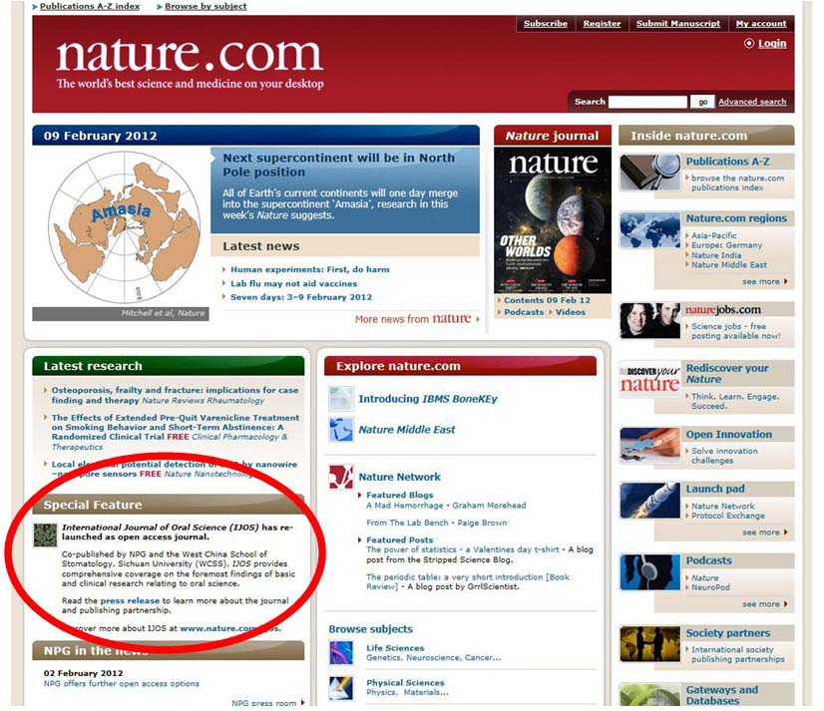
Task: Open International society publishing partnerships link
Action: 738,655
